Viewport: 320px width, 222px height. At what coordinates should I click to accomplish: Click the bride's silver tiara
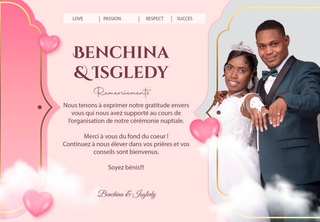pyautogui.click(x=242, y=48)
